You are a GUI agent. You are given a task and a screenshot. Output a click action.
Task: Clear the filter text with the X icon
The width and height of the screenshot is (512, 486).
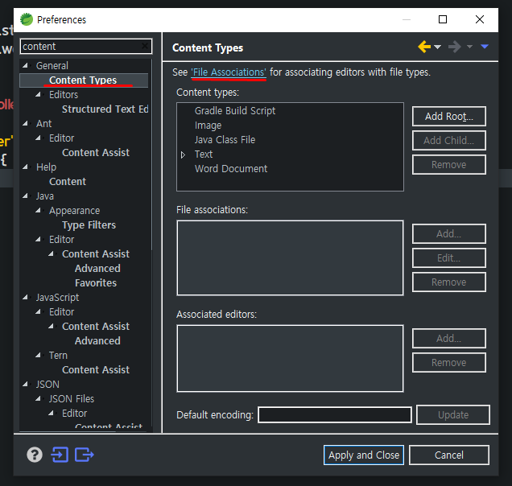(x=145, y=46)
